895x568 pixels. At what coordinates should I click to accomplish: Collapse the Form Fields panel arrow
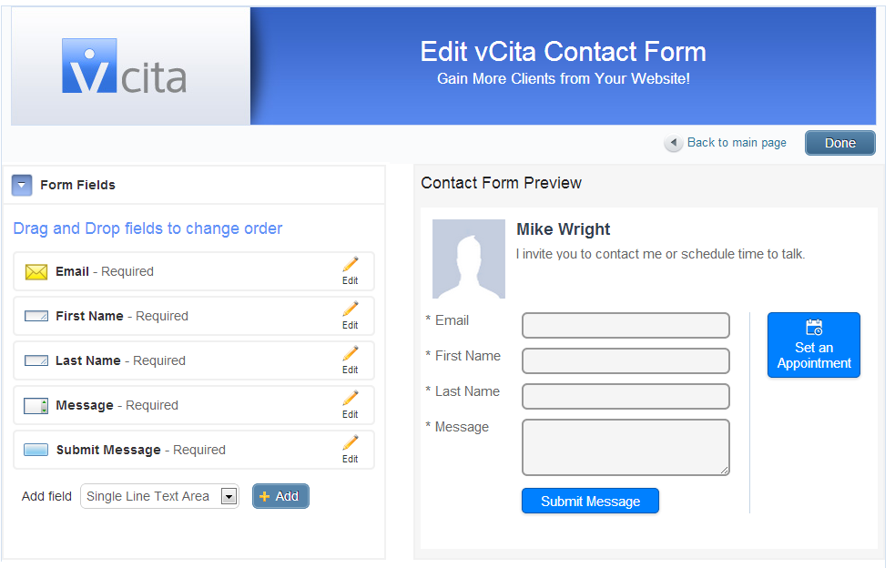pyautogui.click(x=22, y=185)
